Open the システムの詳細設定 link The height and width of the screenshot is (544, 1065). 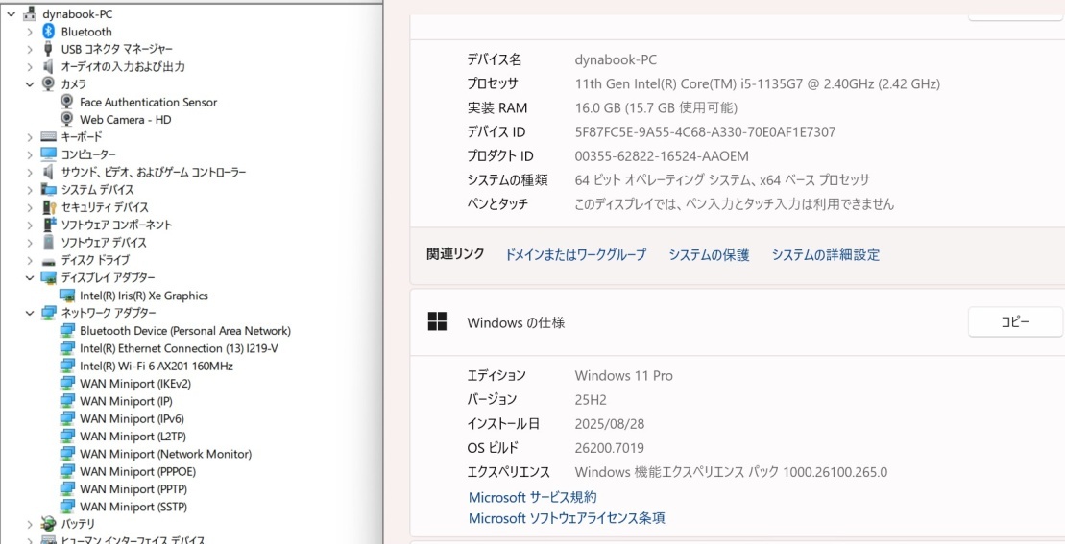pyautogui.click(x=825, y=255)
